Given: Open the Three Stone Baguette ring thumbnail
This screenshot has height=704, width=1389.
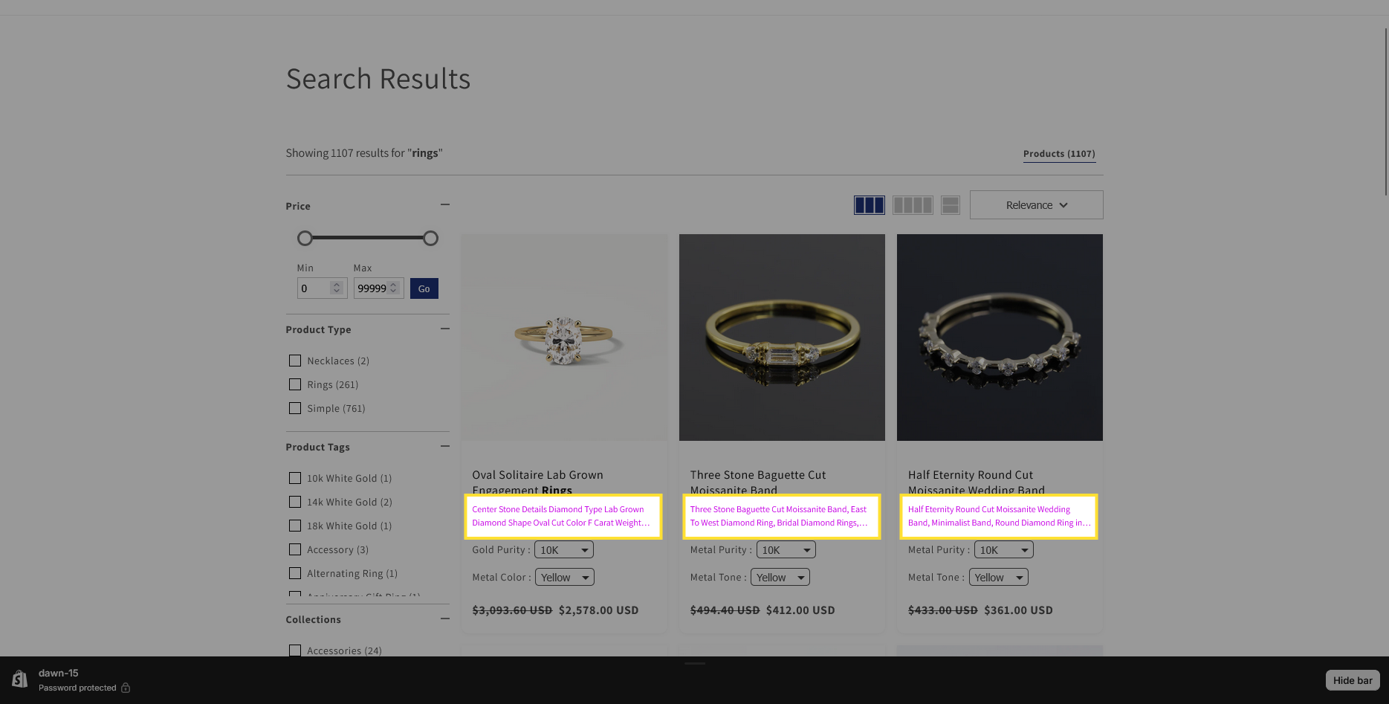Looking at the screenshot, I should coord(782,338).
